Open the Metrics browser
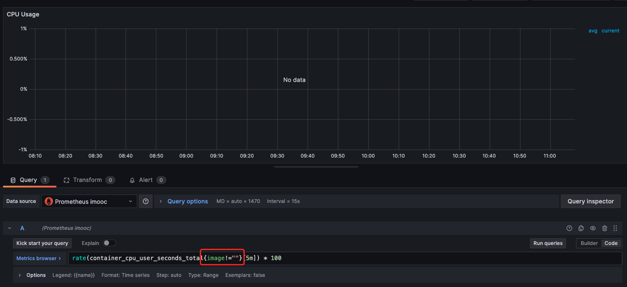Image resolution: width=627 pixels, height=287 pixels. [x=39, y=258]
